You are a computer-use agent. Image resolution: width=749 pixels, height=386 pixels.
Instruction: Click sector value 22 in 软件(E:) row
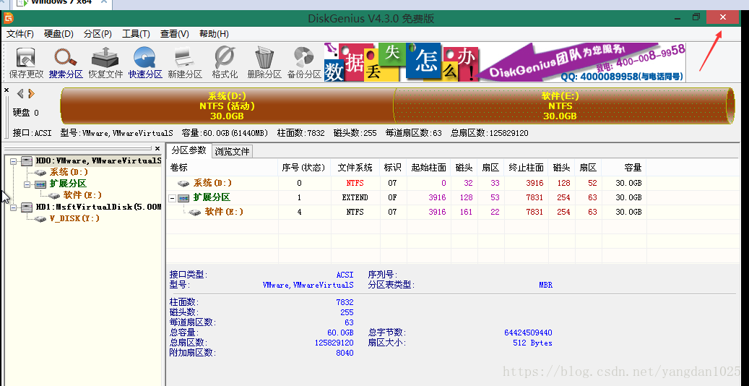pyautogui.click(x=494, y=212)
